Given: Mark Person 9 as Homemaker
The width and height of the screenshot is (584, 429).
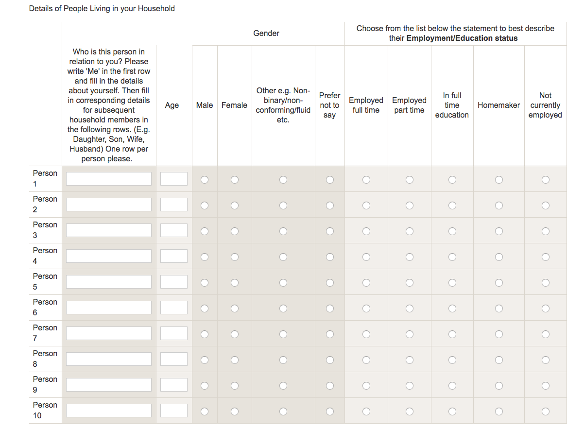Looking at the screenshot, I should point(499,386).
